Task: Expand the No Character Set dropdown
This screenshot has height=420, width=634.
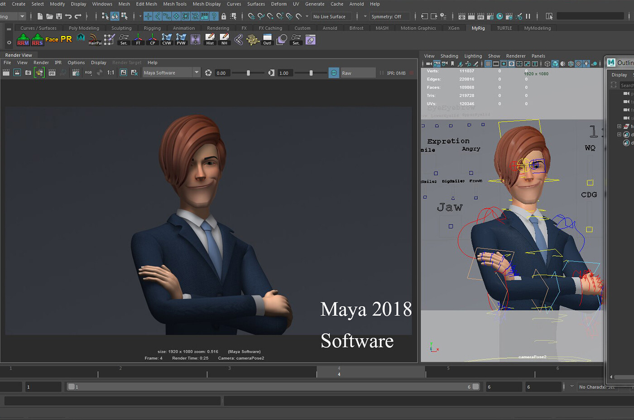Action: coord(598,387)
